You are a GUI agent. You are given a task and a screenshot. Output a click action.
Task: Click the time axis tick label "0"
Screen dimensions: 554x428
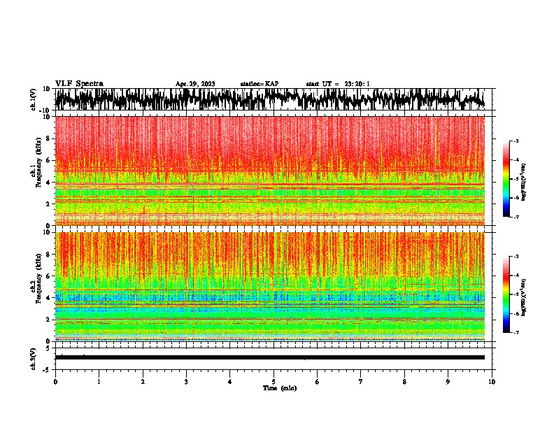point(55,382)
